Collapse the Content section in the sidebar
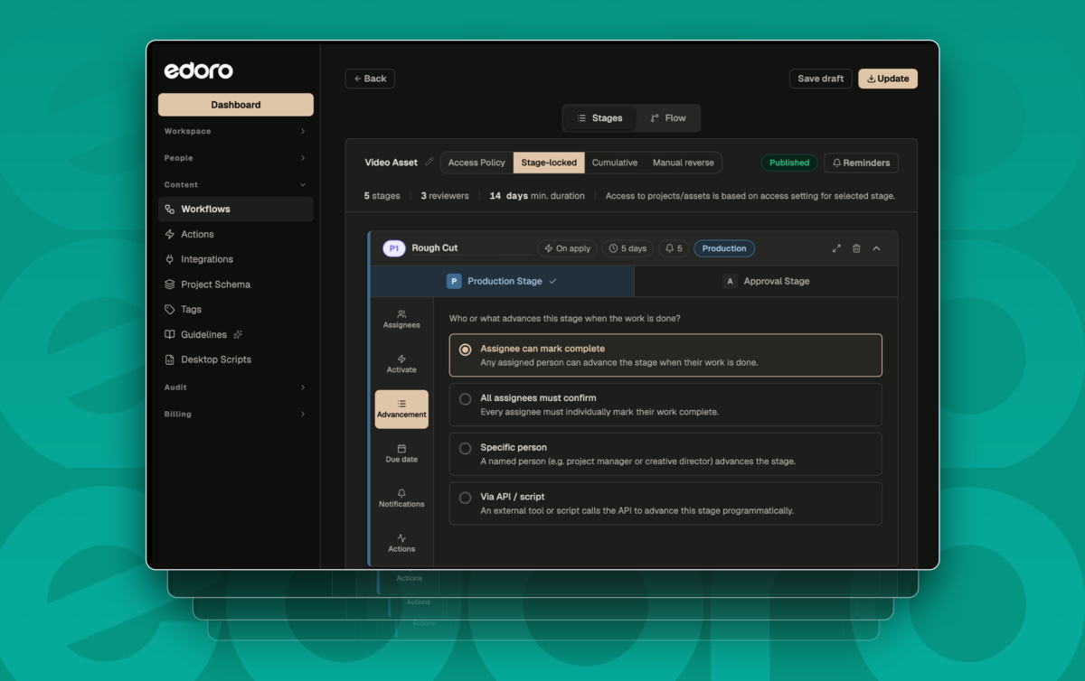Screen dimensions: 1085x681 (235, 184)
